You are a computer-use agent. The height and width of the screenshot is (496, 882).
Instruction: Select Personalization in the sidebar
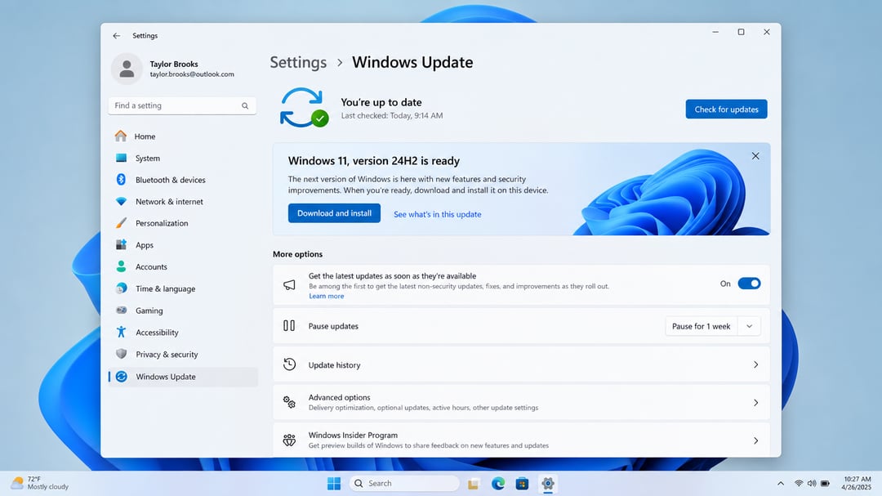183,223
